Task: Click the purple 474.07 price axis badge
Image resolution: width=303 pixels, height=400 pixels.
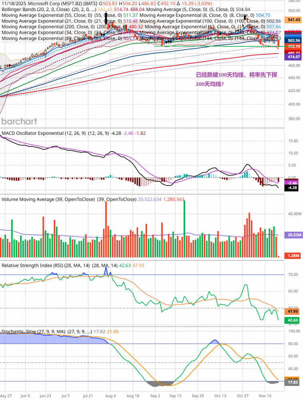Action: point(293,57)
